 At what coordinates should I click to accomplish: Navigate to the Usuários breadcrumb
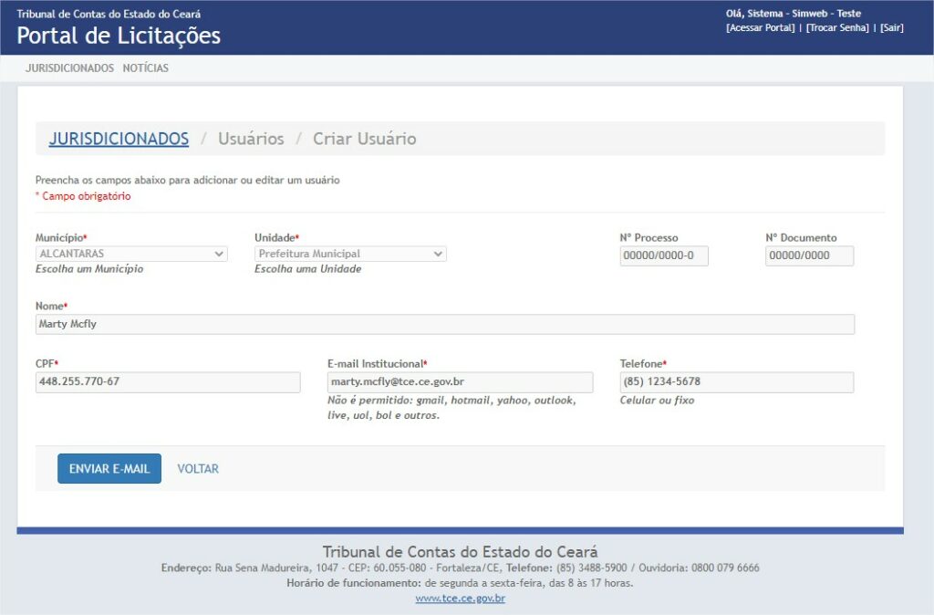(x=251, y=139)
